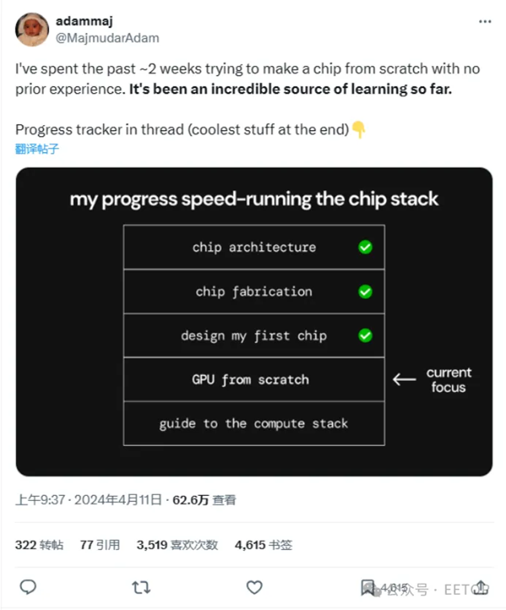Click the 62.6万 view count
Image resolution: width=506 pixels, height=610 pixels.
[191, 500]
